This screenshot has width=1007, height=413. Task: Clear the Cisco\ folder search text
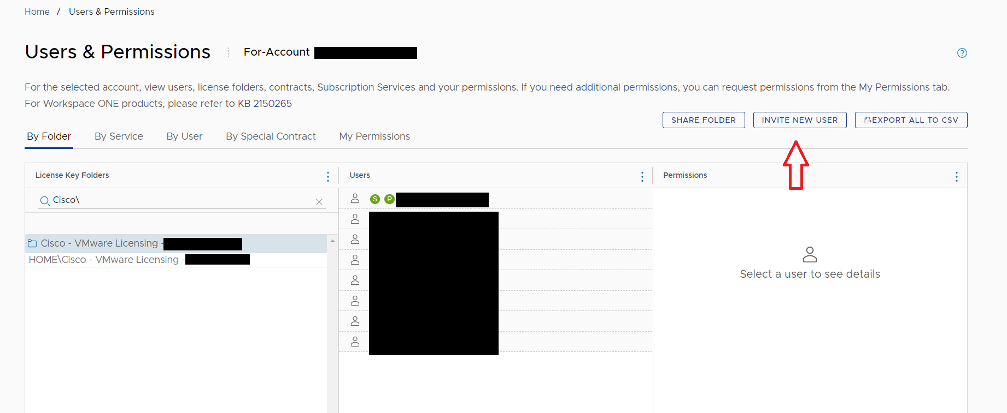coord(319,202)
